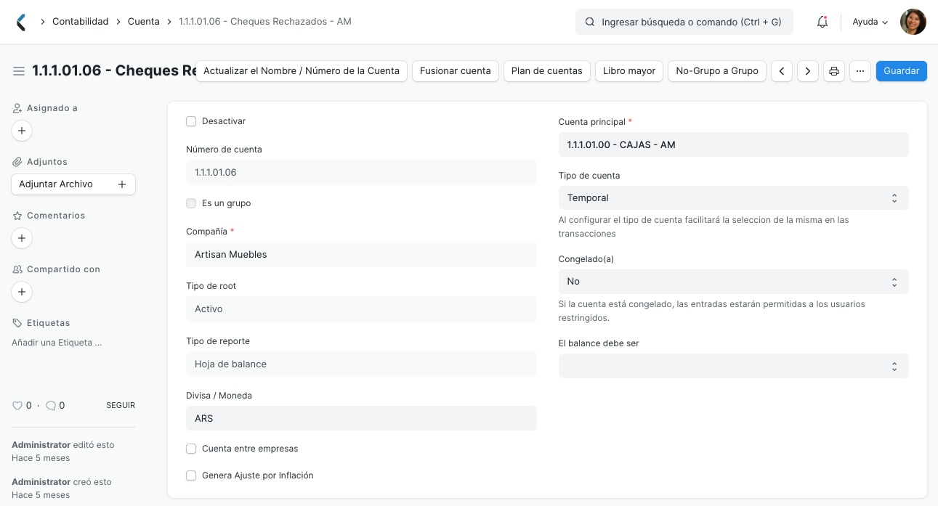Click the comment count bubble icon
This screenshot has height=506, width=938.
click(x=51, y=406)
